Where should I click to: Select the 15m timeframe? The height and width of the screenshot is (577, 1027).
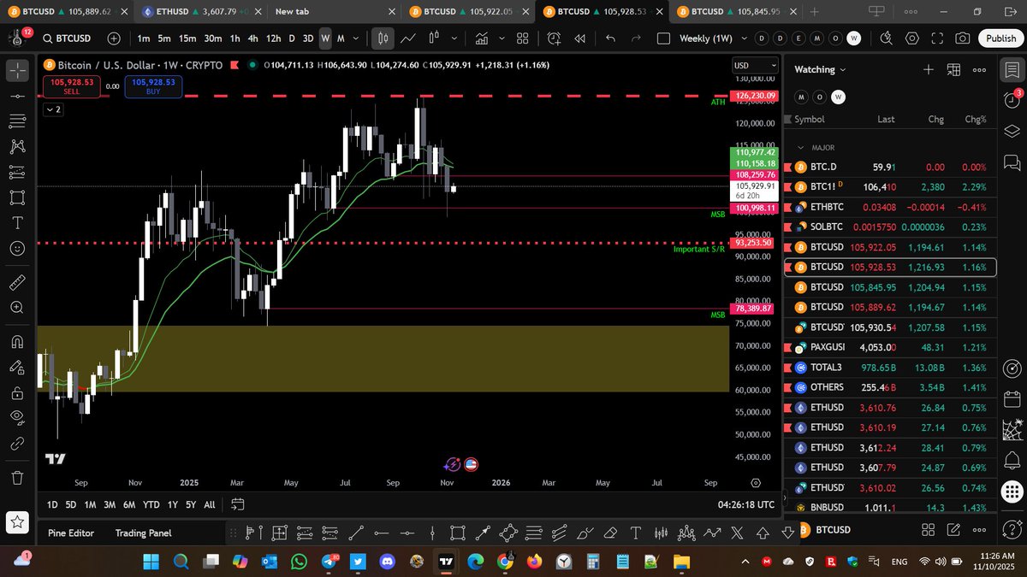click(x=187, y=38)
